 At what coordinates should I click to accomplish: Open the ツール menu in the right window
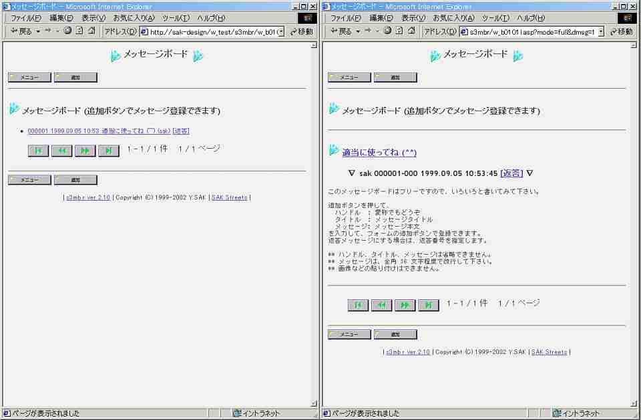point(495,18)
